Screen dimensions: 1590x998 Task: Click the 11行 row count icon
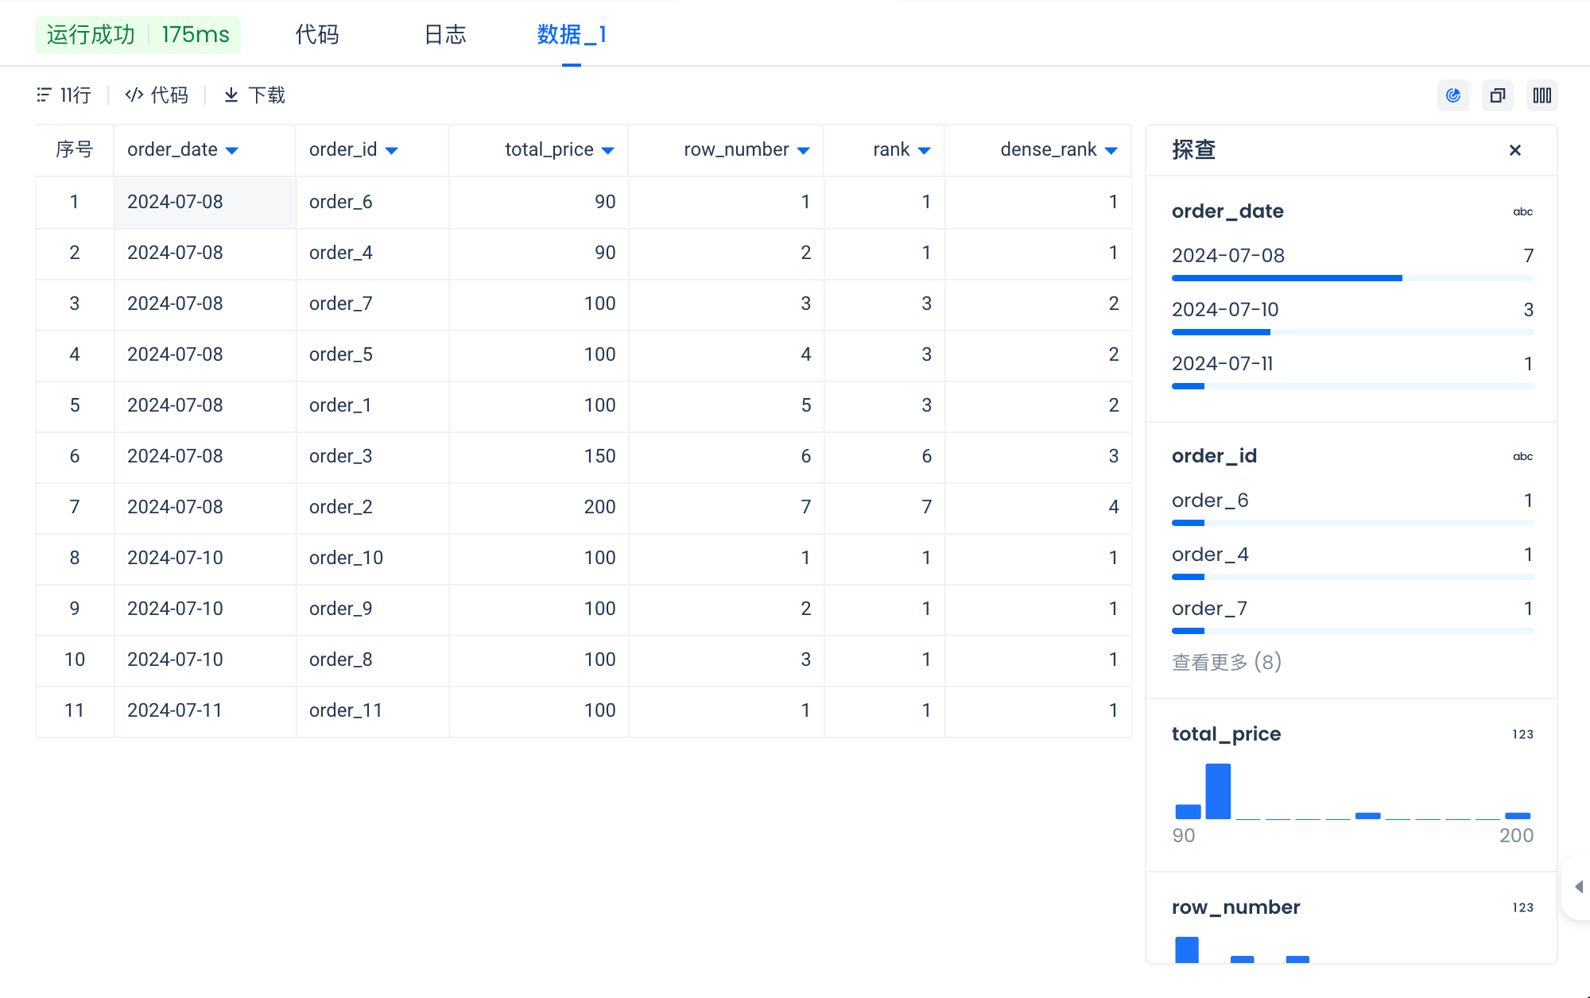[x=44, y=95]
